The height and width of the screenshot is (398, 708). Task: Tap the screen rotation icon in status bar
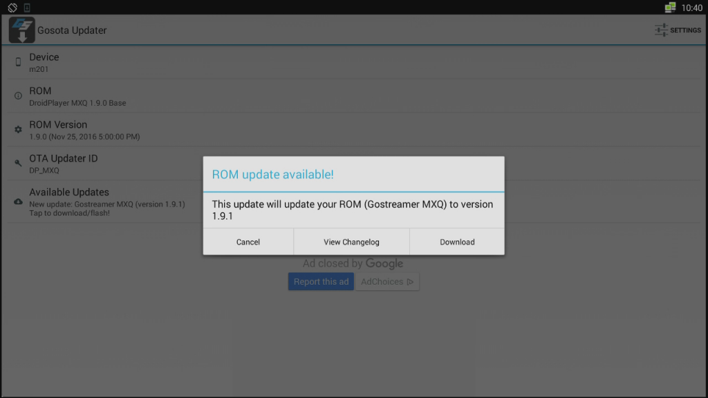pyautogui.click(x=12, y=7)
